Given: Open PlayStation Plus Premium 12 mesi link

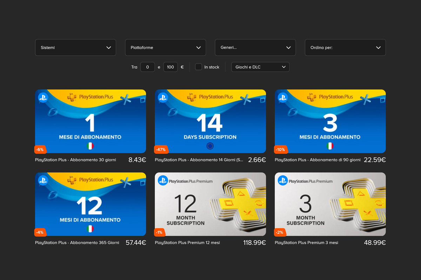Looking at the screenshot, I should pos(187,243).
